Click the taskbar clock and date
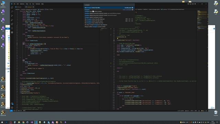Image resolution: width=220 pixels, height=124 pixels. 212,122
